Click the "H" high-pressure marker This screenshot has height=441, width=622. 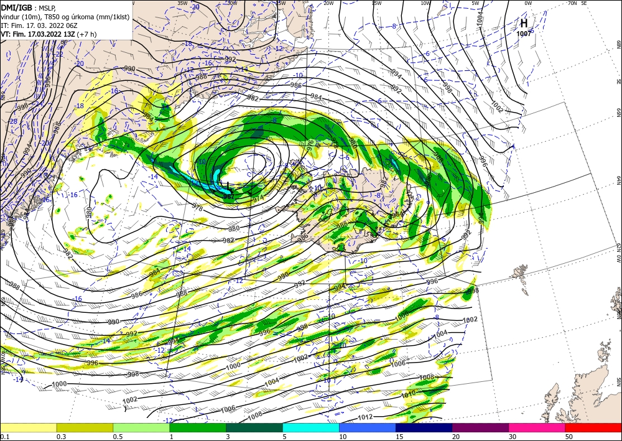tap(524, 24)
